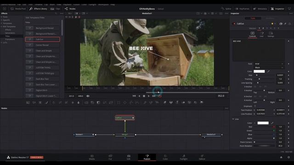The width and height of the screenshot is (294, 165).
Task: Open the Clips panel
Action: (x=55, y=9)
